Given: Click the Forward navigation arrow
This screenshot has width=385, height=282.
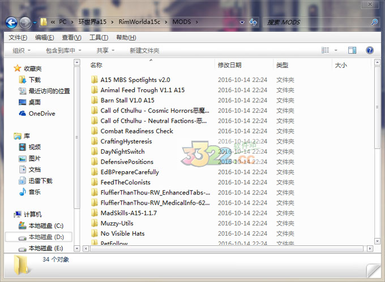Looking at the screenshot, I should 25,23.
